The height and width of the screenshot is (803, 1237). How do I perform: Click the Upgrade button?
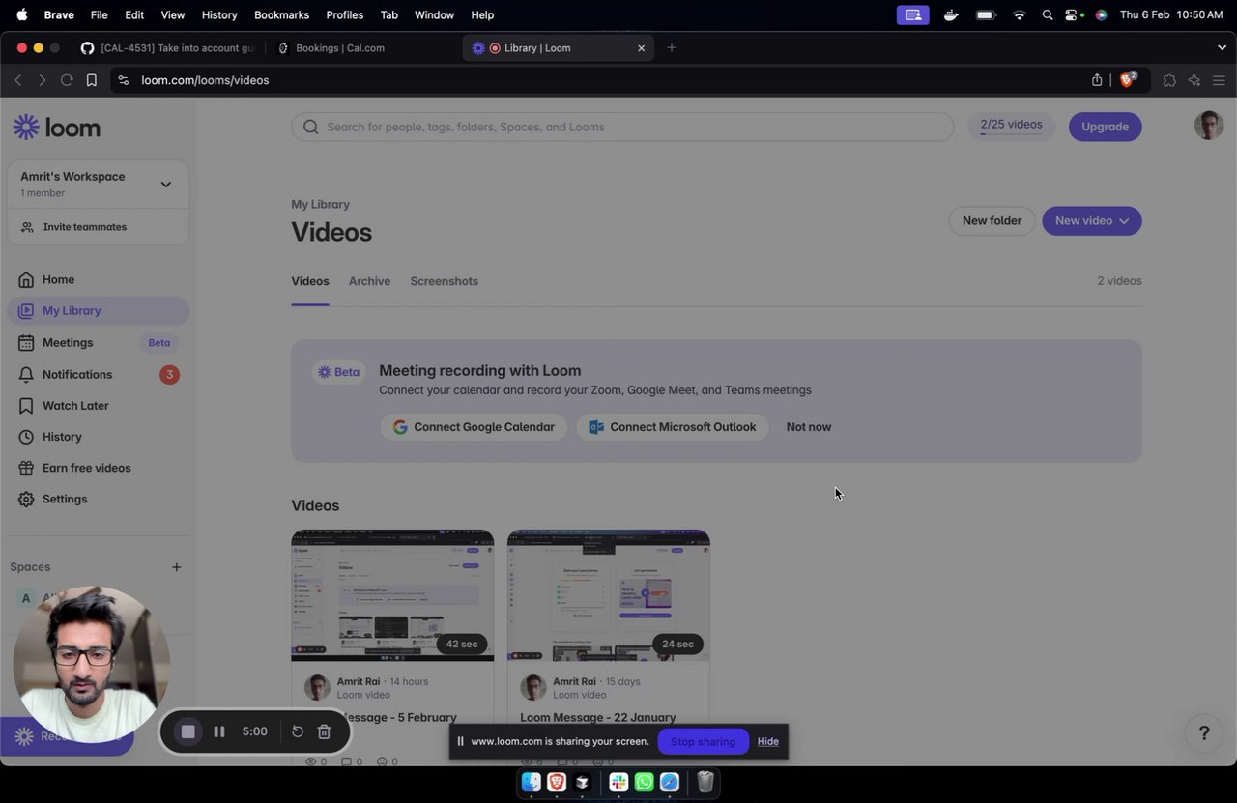click(1105, 127)
